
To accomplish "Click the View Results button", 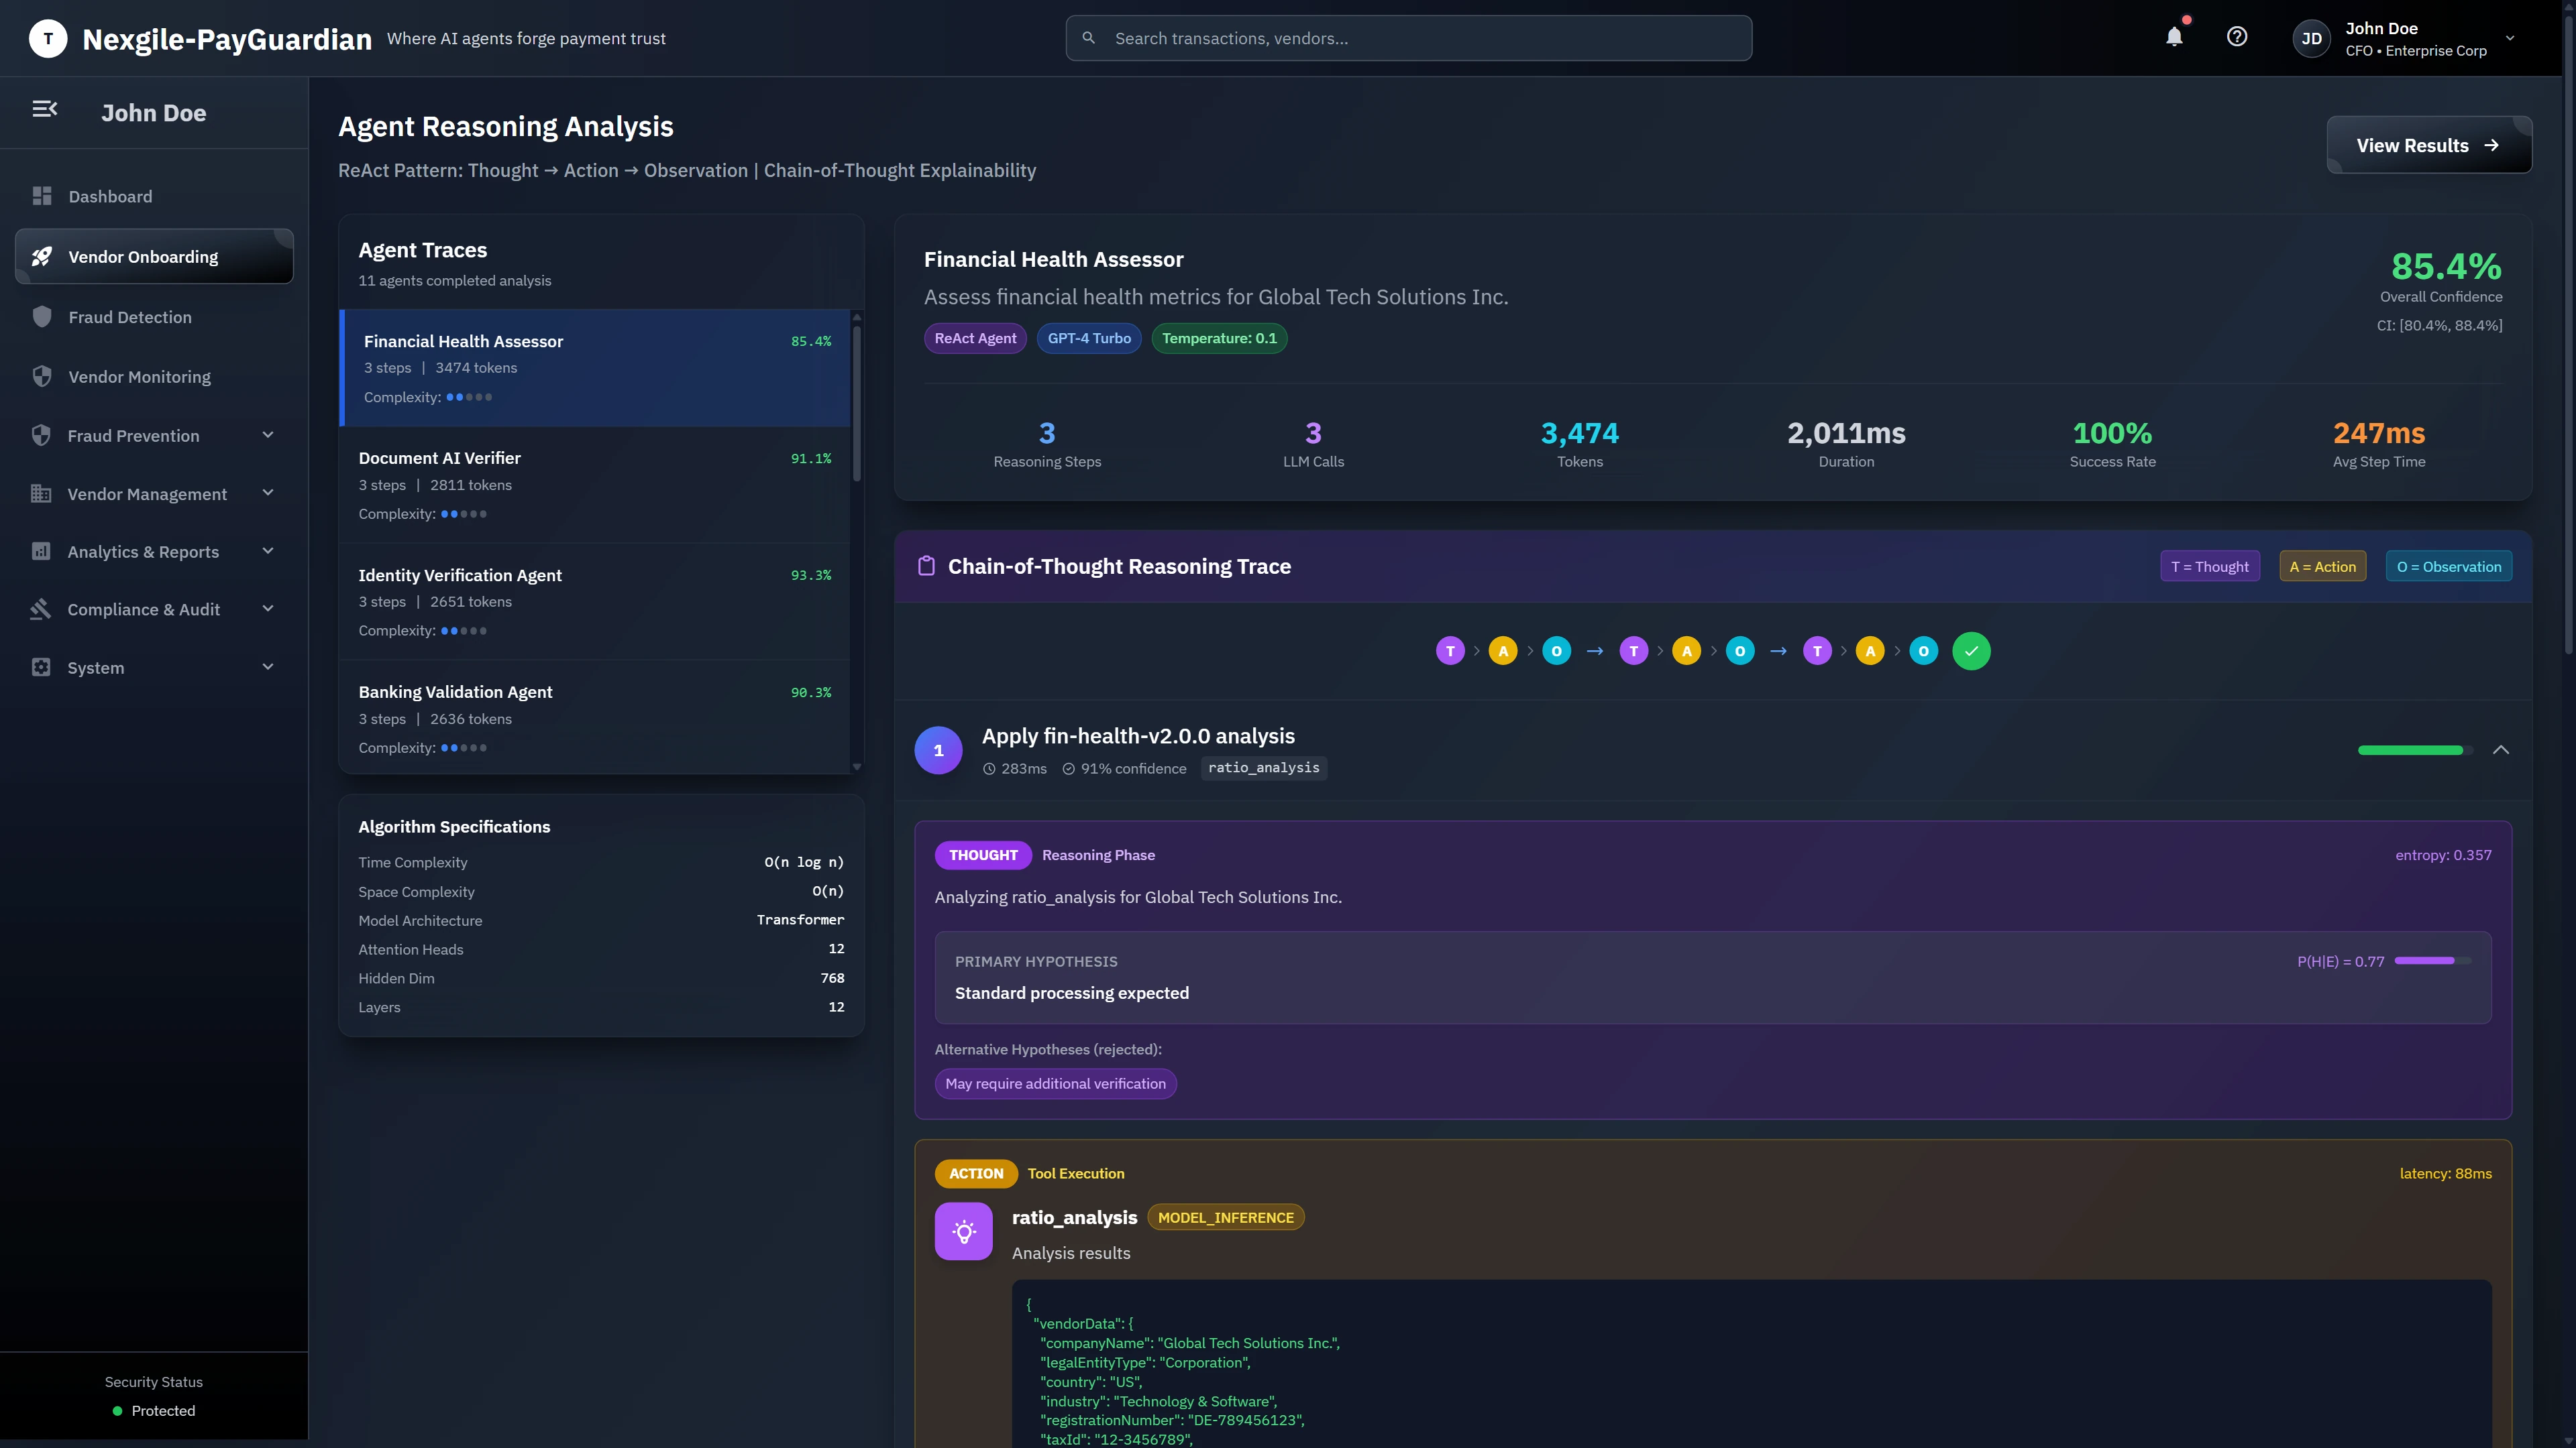I will 2428,145.
